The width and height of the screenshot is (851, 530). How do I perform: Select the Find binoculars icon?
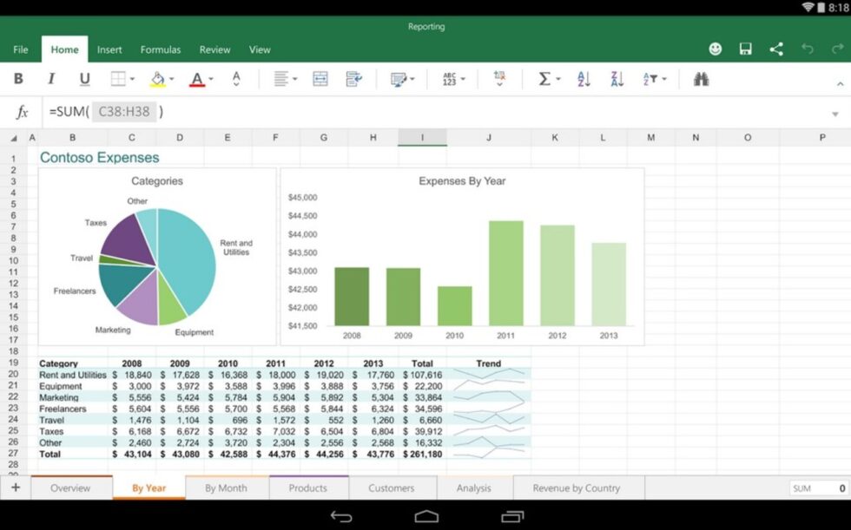(702, 79)
